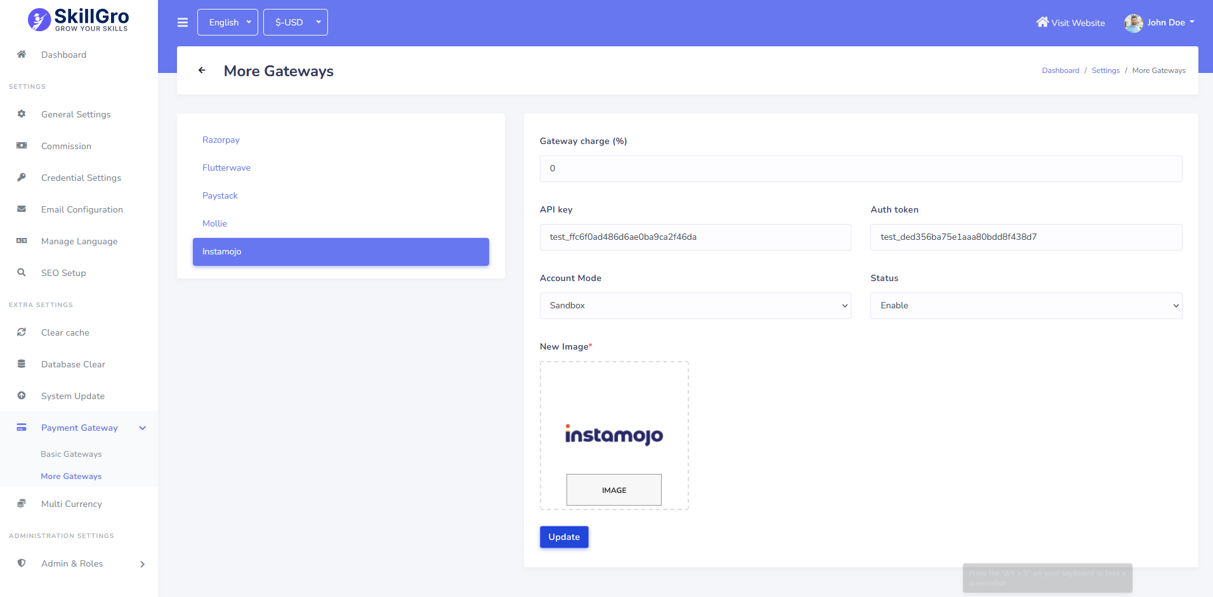The height and width of the screenshot is (597, 1213).
Task: Click the Dashboard home icon in sidebar
Action: 22,55
